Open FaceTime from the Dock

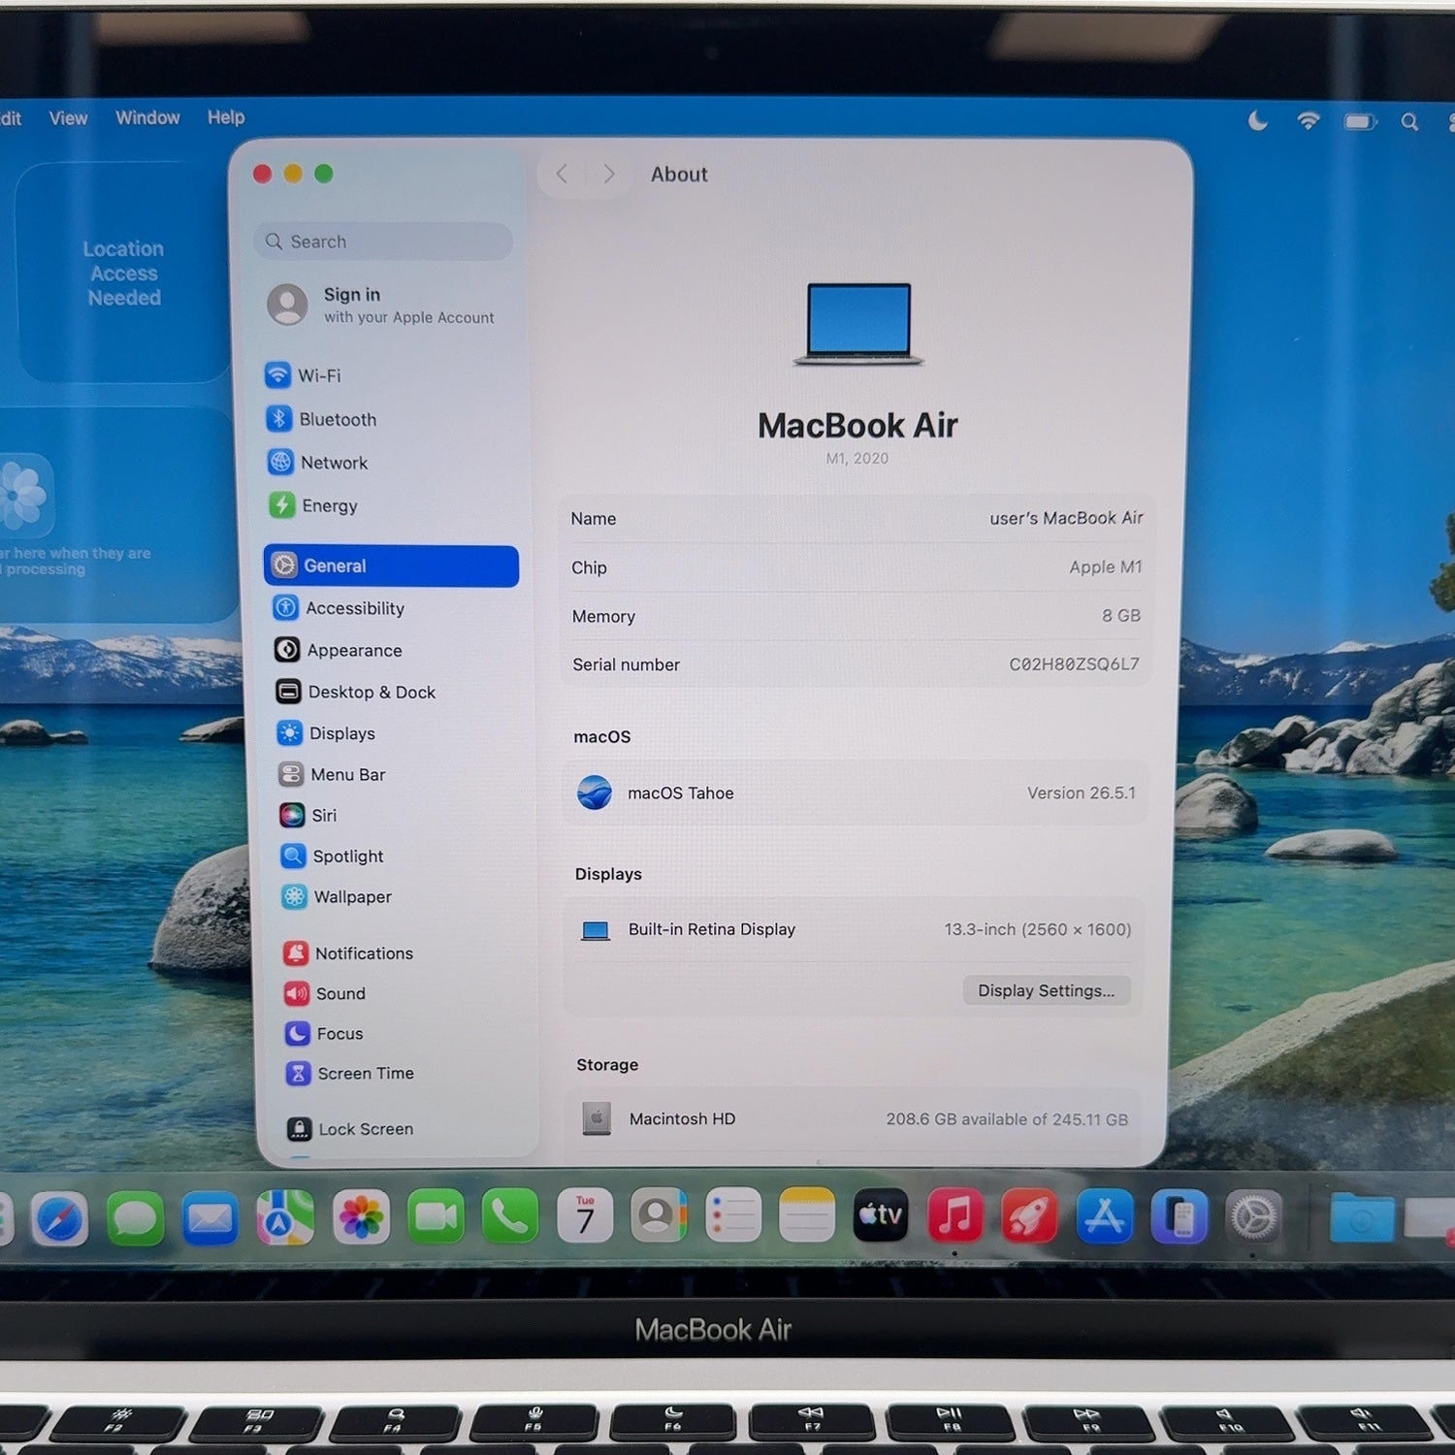[x=436, y=1216]
